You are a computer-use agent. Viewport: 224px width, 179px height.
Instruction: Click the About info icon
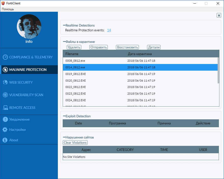pyautogui.click(x=5, y=140)
